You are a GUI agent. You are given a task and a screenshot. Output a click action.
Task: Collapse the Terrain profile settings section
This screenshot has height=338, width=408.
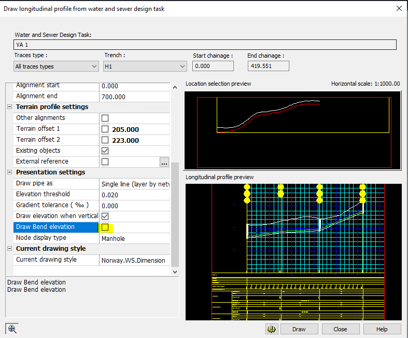tap(9, 107)
